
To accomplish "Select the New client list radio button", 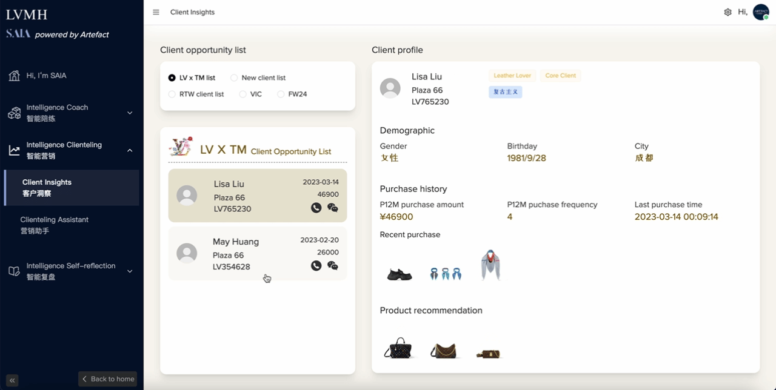I will point(234,78).
